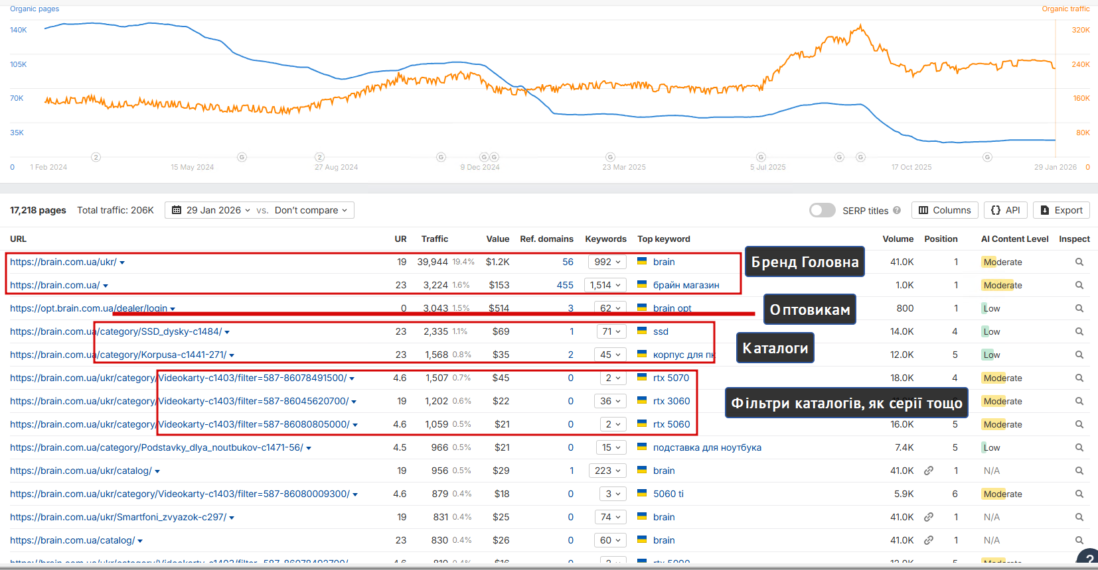Inspect the 5060 ti row
The height and width of the screenshot is (570, 1098).
1079,494
